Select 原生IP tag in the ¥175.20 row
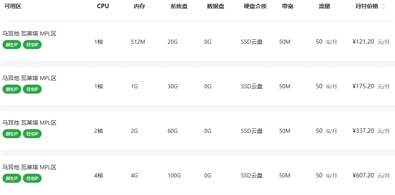This screenshot has width=395, height=195. (12, 89)
